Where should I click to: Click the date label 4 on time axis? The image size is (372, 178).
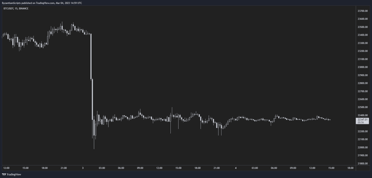[x=236, y=168]
